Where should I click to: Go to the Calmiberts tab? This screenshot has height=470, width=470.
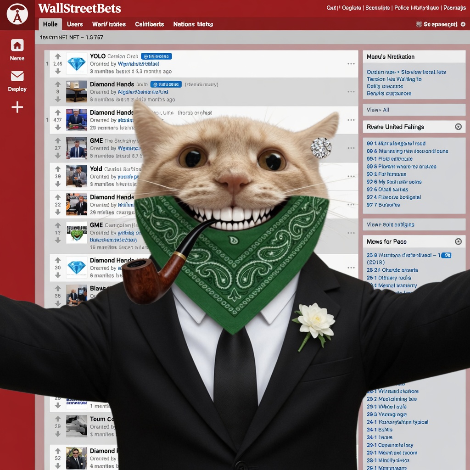pyautogui.click(x=149, y=24)
